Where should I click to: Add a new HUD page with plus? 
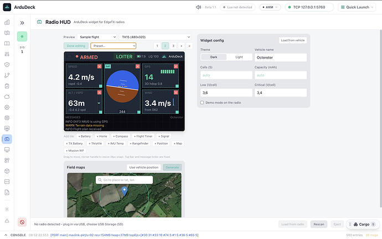[x=181, y=46]
